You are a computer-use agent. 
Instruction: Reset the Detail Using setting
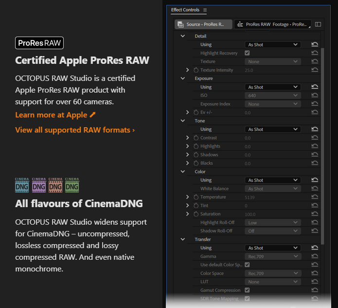click(315, 44)
